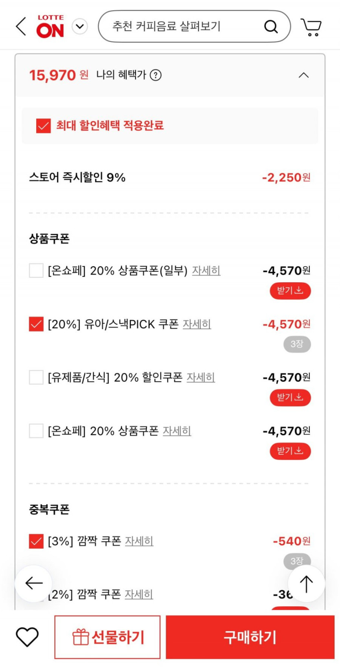Download the [유제품/간식] coupon with 받기

(x=290, y=397)
